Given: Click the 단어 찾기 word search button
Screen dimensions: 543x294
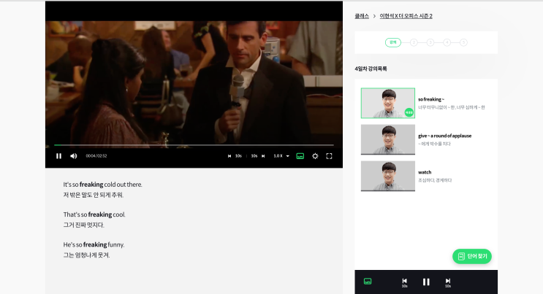Looking at the screenshot, I should [472, 256].
